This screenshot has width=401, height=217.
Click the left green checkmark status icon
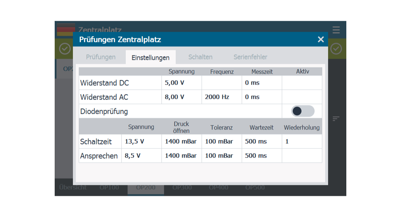(x=65, y=49)
